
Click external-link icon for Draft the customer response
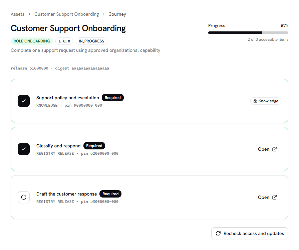coord(275,197)
